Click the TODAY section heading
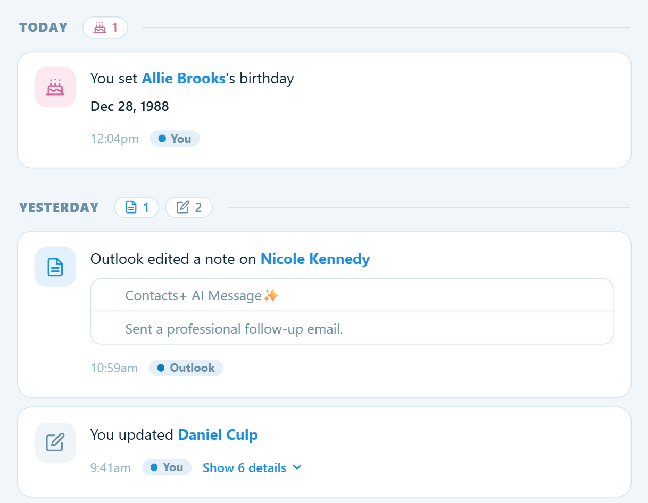648x503 pixels. pyautogui.click(x=44, y=28)
